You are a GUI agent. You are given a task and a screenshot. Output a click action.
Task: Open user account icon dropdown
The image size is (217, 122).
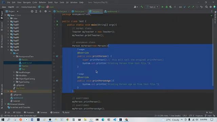[136, 7]
